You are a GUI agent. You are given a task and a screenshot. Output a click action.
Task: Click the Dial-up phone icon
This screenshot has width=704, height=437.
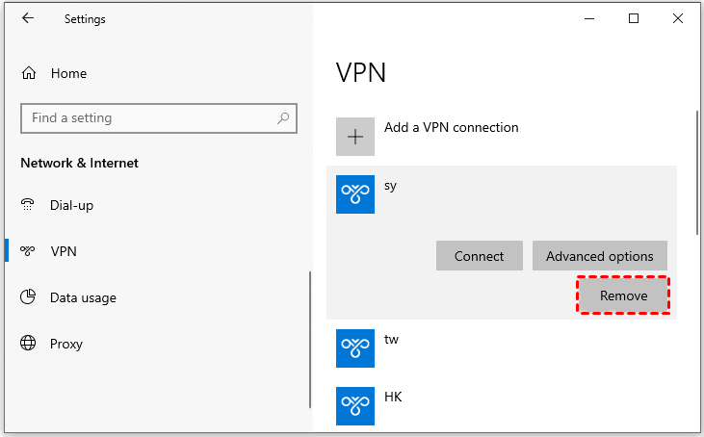pyautogui.click(x=29, y=205)
